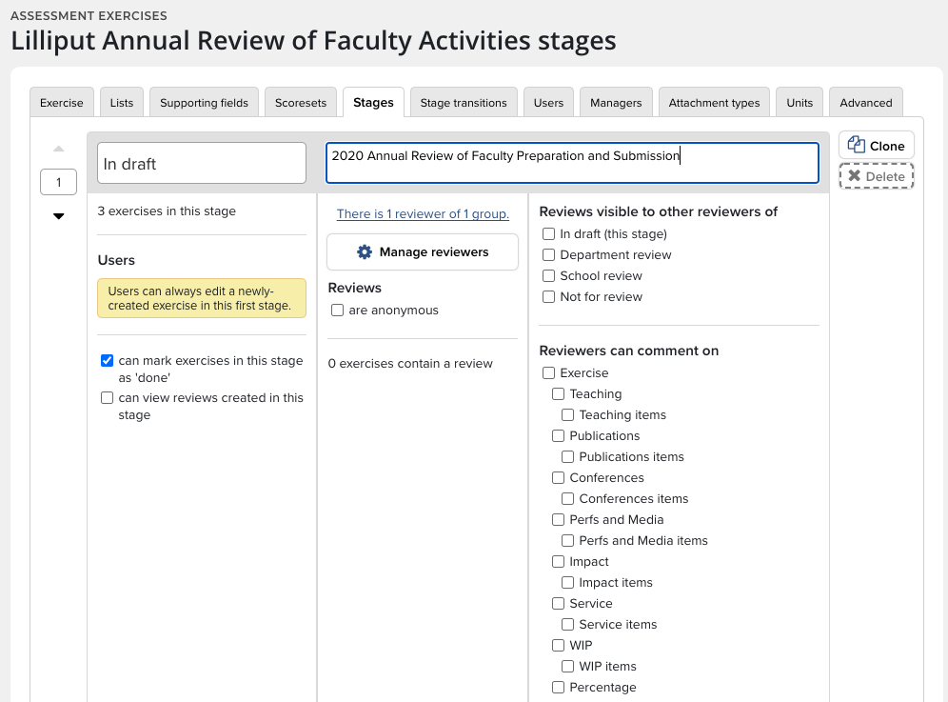Go to the Supporting fields tab
Viewport: 948px width, 702px height.
(x=204, y=103)
